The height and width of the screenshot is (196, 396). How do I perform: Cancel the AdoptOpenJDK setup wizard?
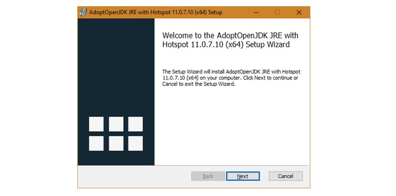tap(286, 176)
